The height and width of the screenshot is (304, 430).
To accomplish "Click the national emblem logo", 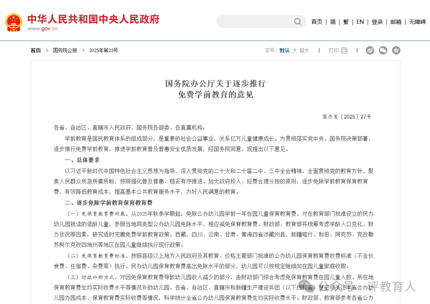I will 14,22.
